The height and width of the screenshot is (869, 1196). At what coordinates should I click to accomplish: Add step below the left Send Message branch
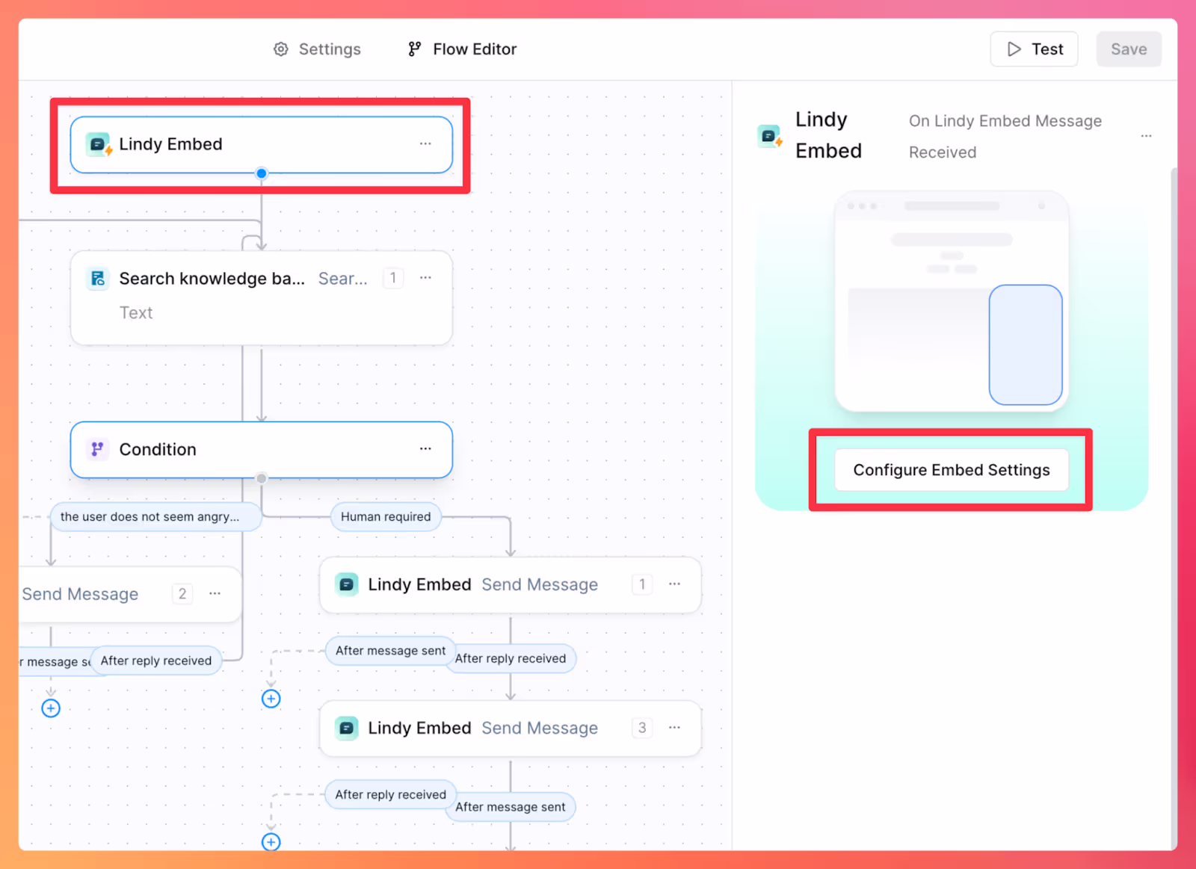[51, 708]
